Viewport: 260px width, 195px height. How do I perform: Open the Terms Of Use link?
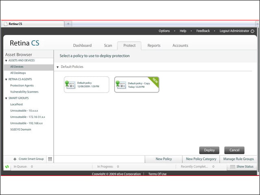157,174
